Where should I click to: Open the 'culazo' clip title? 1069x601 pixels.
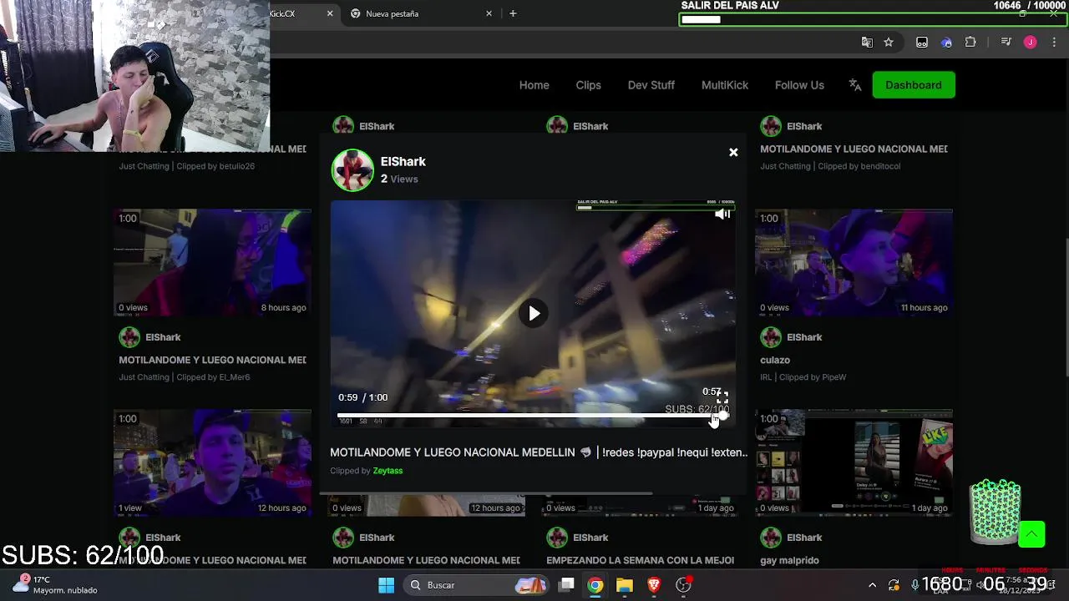pyautogui.click(x=775, y=360)
